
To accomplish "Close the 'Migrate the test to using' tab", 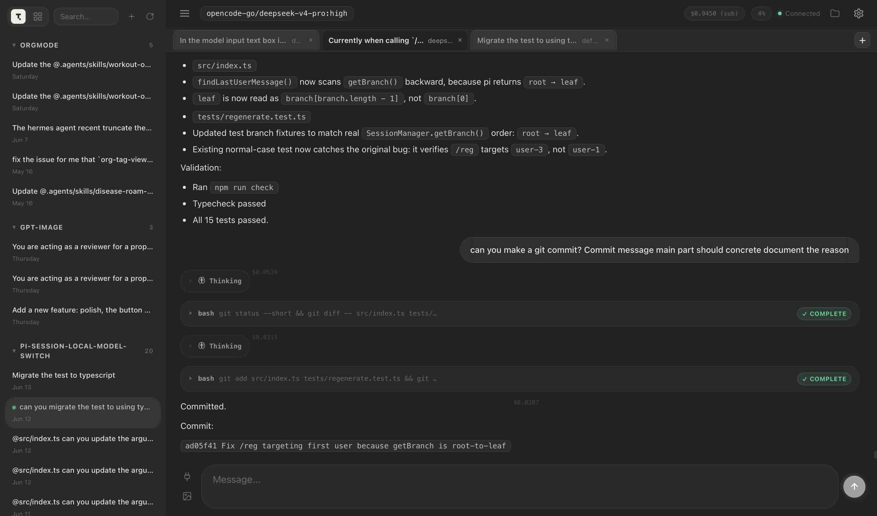I will (607, 40).
